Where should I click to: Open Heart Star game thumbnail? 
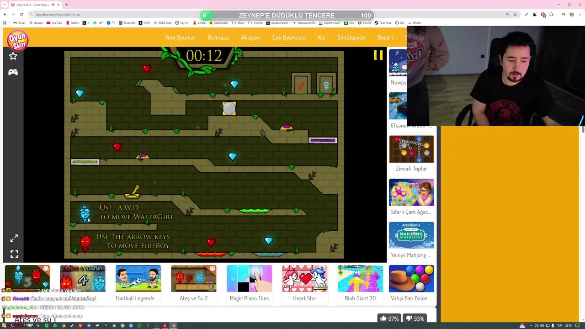tap(305, 278)
